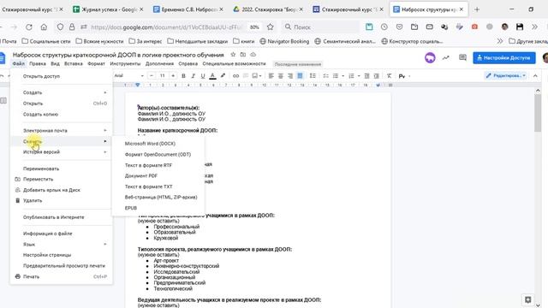Align text to the right
This screenshot has height=308, width=548.
[x=290, y=76]
